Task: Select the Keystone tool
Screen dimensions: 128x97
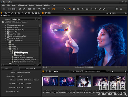Action: point(87,9)
